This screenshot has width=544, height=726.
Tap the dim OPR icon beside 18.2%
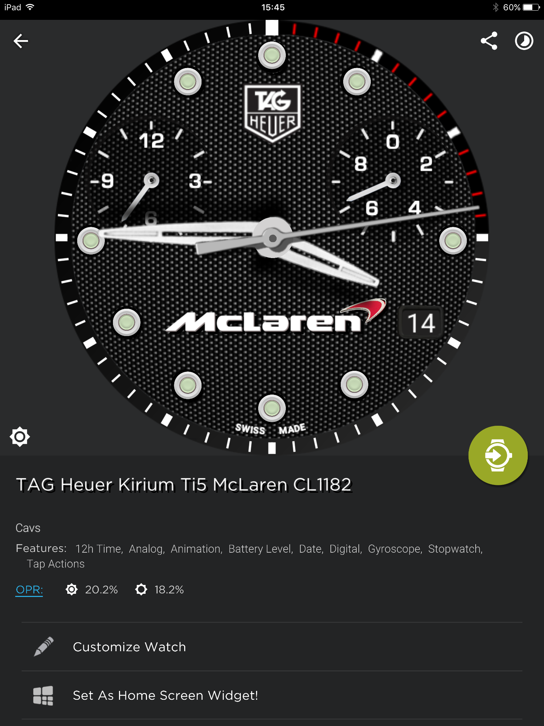[141, 590]
